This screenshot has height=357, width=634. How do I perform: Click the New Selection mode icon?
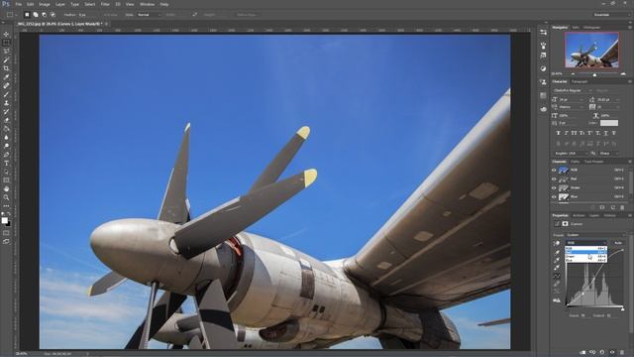[x=27, y=15]
